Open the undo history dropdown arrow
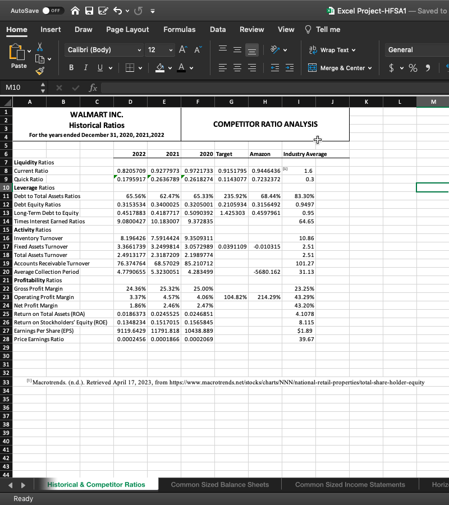Screen dimensions: 449x505 [127, 11]
